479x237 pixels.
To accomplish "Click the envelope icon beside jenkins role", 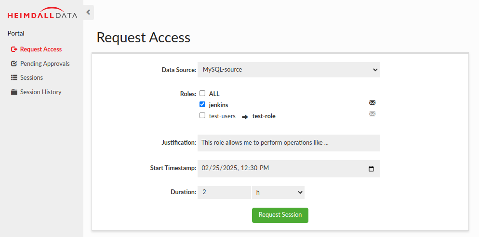I will pos(372,103).
